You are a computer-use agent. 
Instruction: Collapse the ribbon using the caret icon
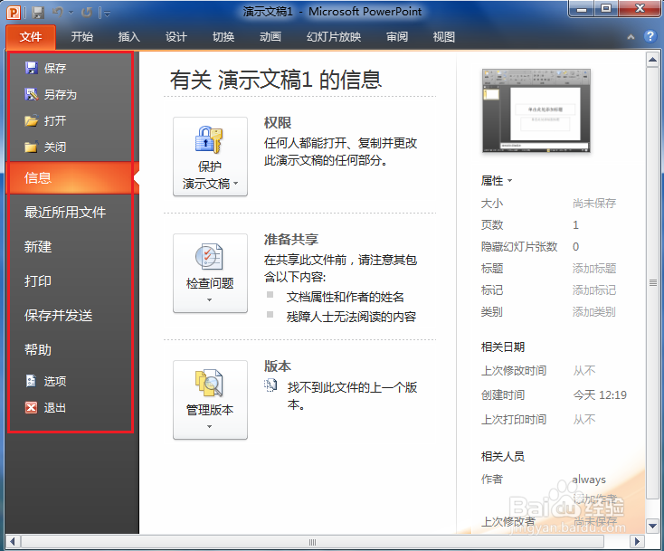coord(631,37)
